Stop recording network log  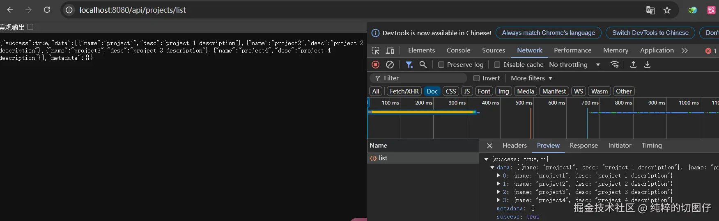pyautogui.click(x=375, y=64)
